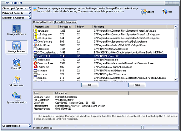Viewport: 181px width, 131px height.
Task: Click process ID 1484 cell
Action: tap(63, 49)
